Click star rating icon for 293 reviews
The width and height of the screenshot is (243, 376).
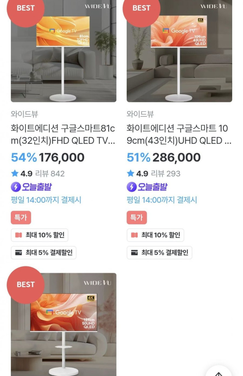point(131,174)
